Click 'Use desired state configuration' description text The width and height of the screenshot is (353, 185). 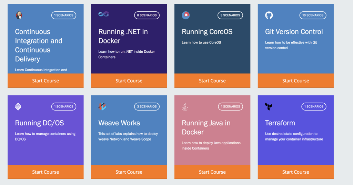[x=294, y=136]
